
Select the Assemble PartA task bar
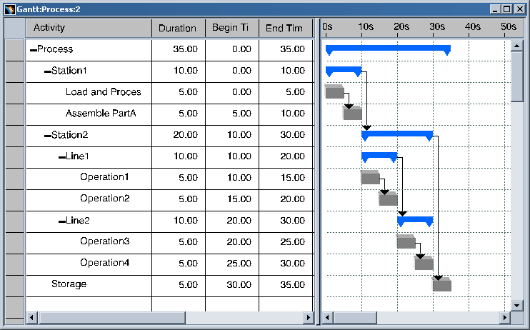(353, 114)
